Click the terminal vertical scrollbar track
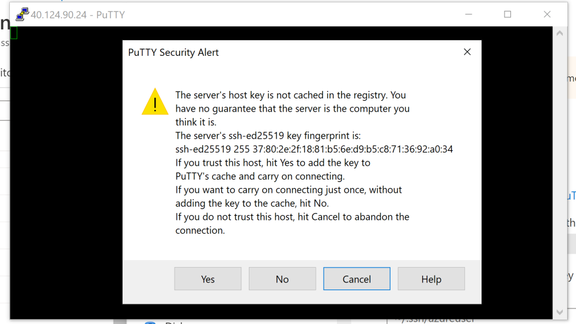 559,173
